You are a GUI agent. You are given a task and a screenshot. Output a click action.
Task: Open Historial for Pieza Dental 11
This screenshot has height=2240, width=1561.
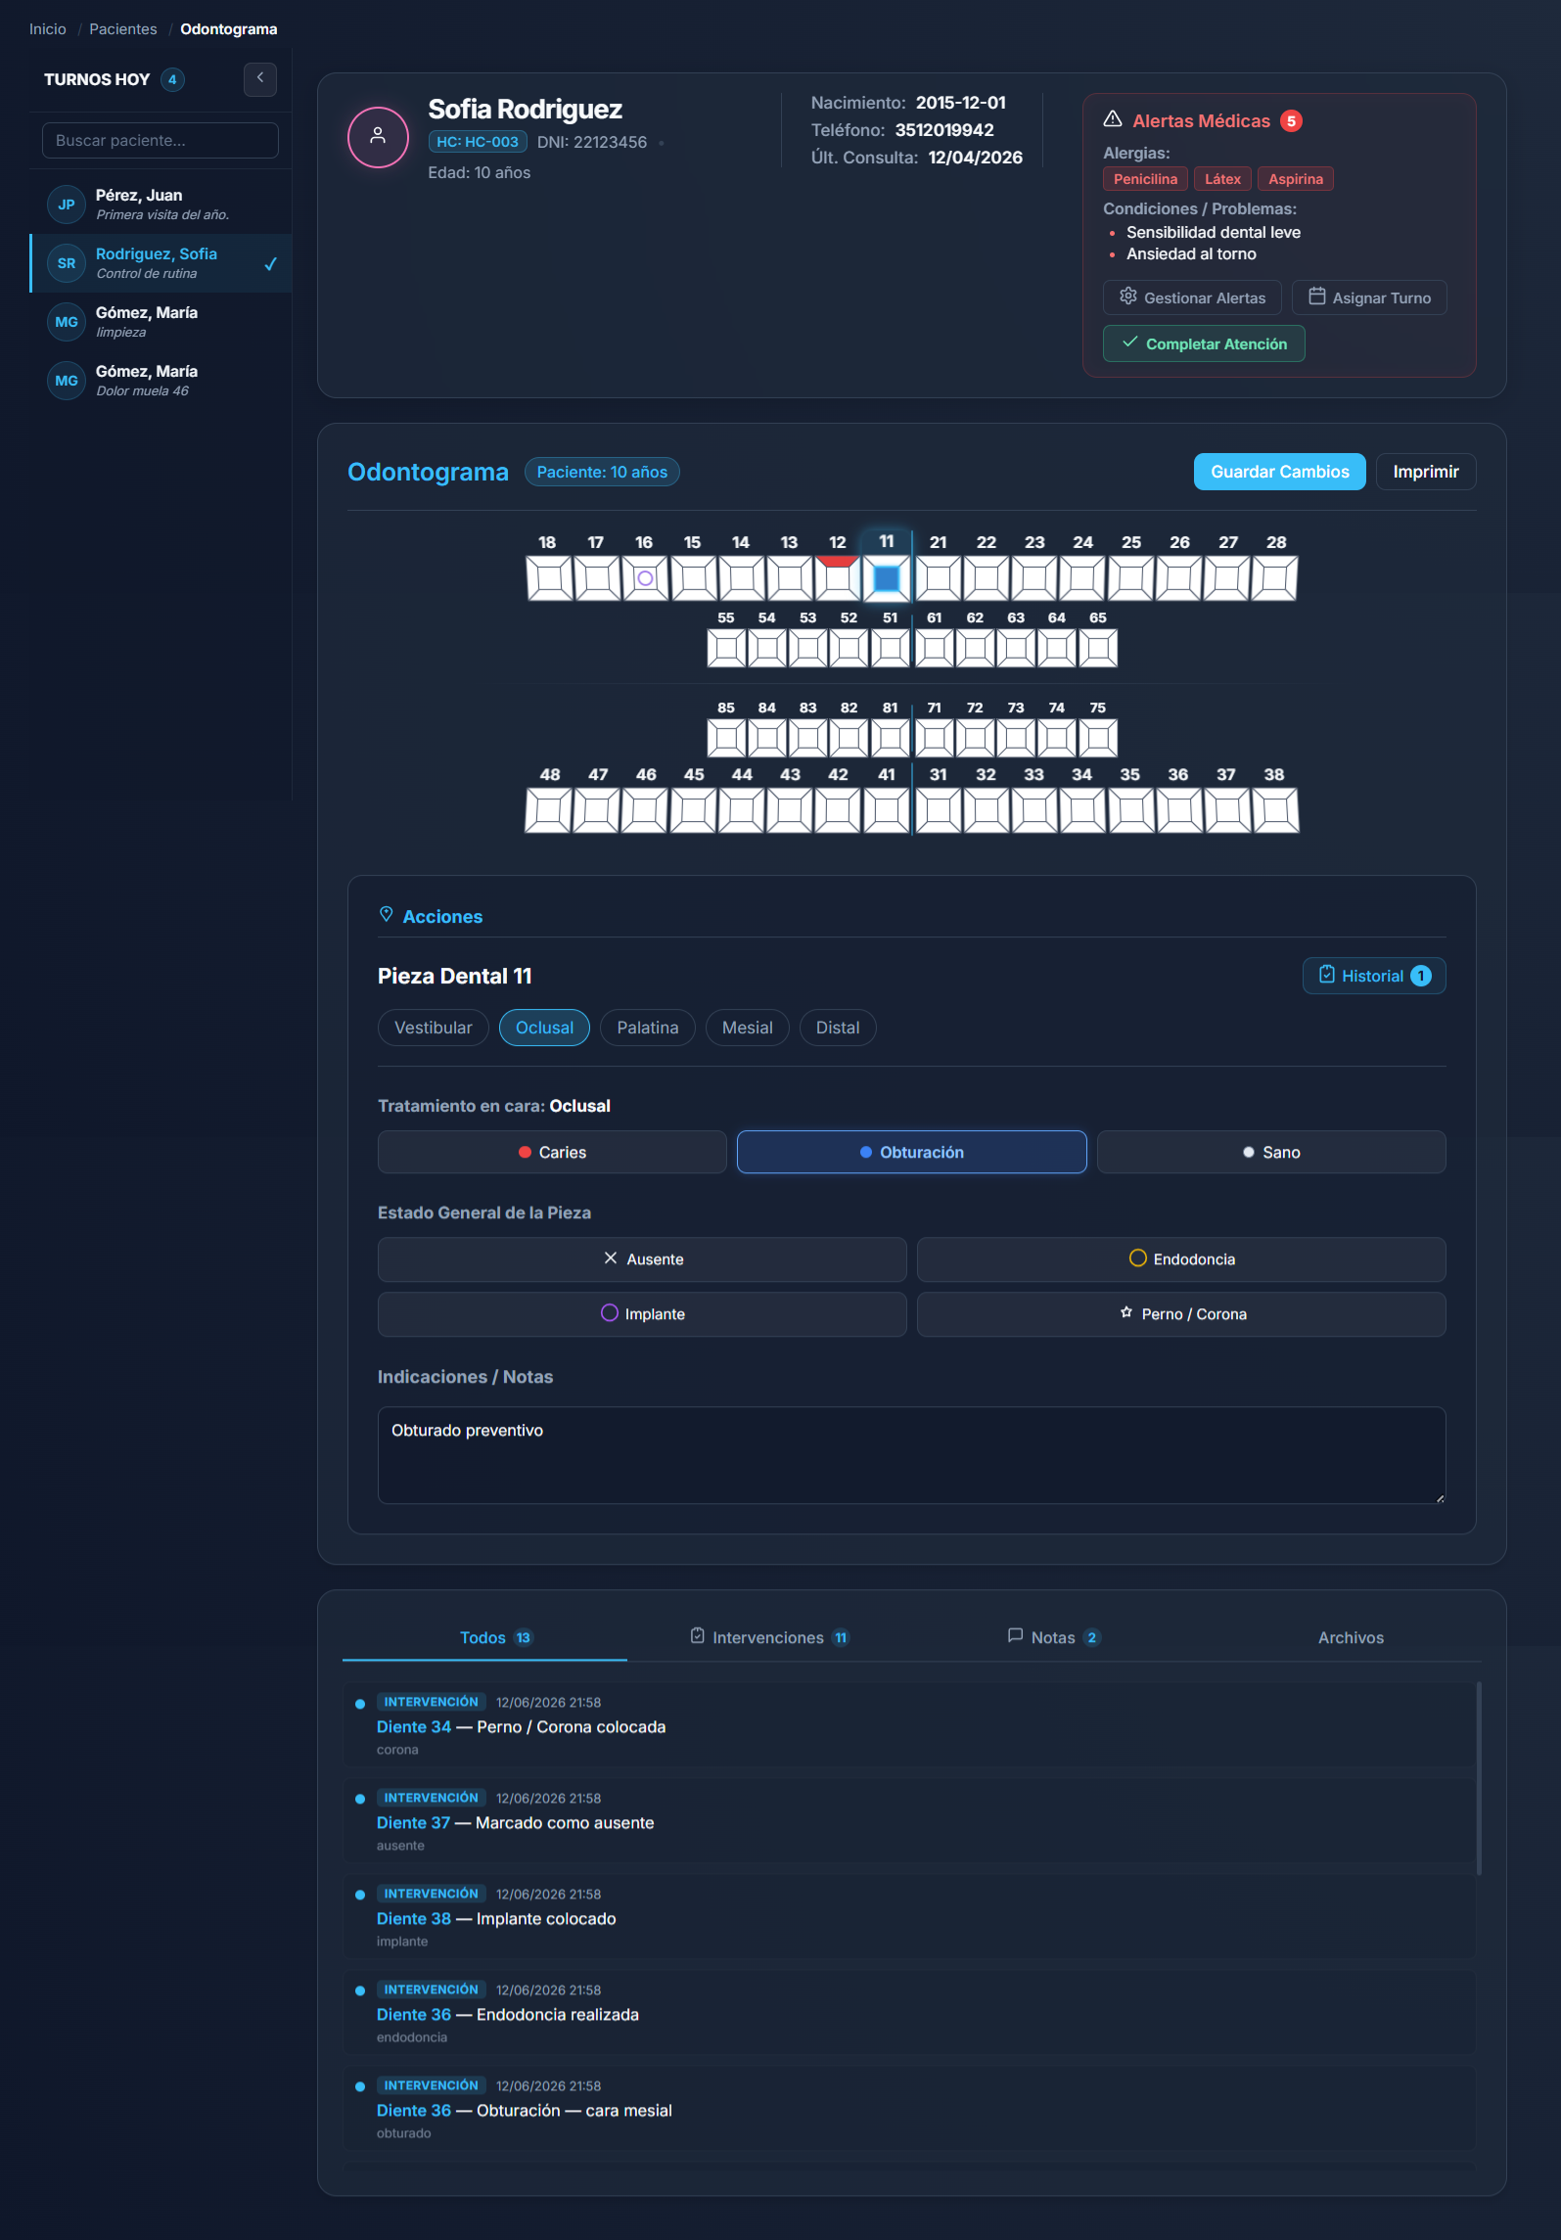1374,976
